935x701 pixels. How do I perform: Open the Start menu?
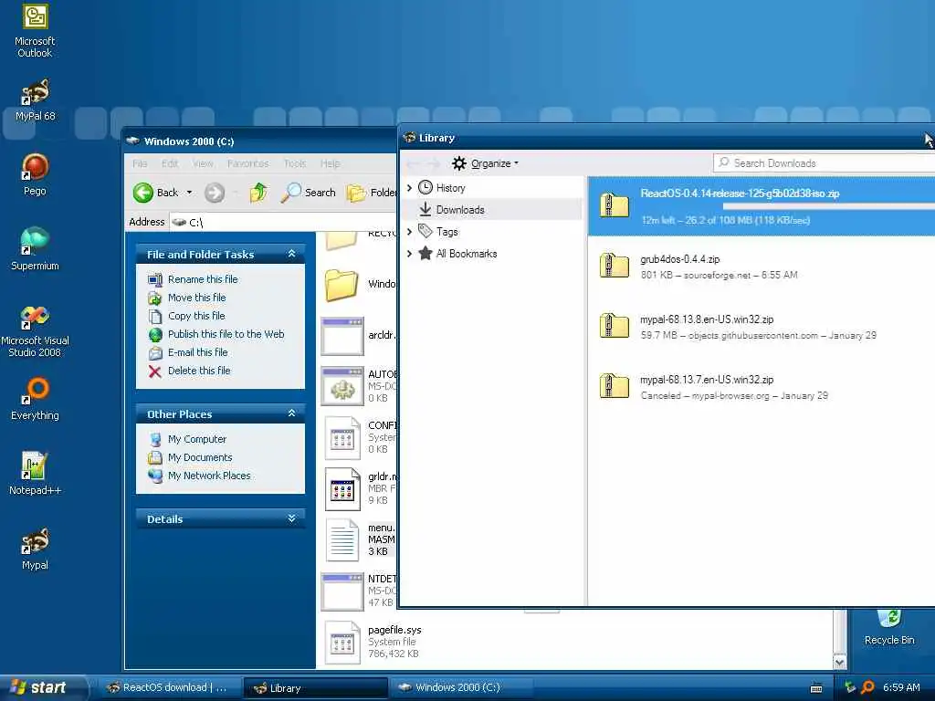coord(42,688)
